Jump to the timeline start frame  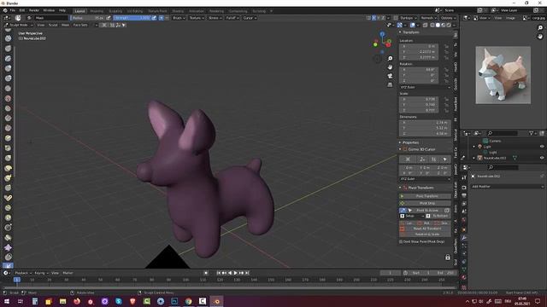tap(219, 273)
